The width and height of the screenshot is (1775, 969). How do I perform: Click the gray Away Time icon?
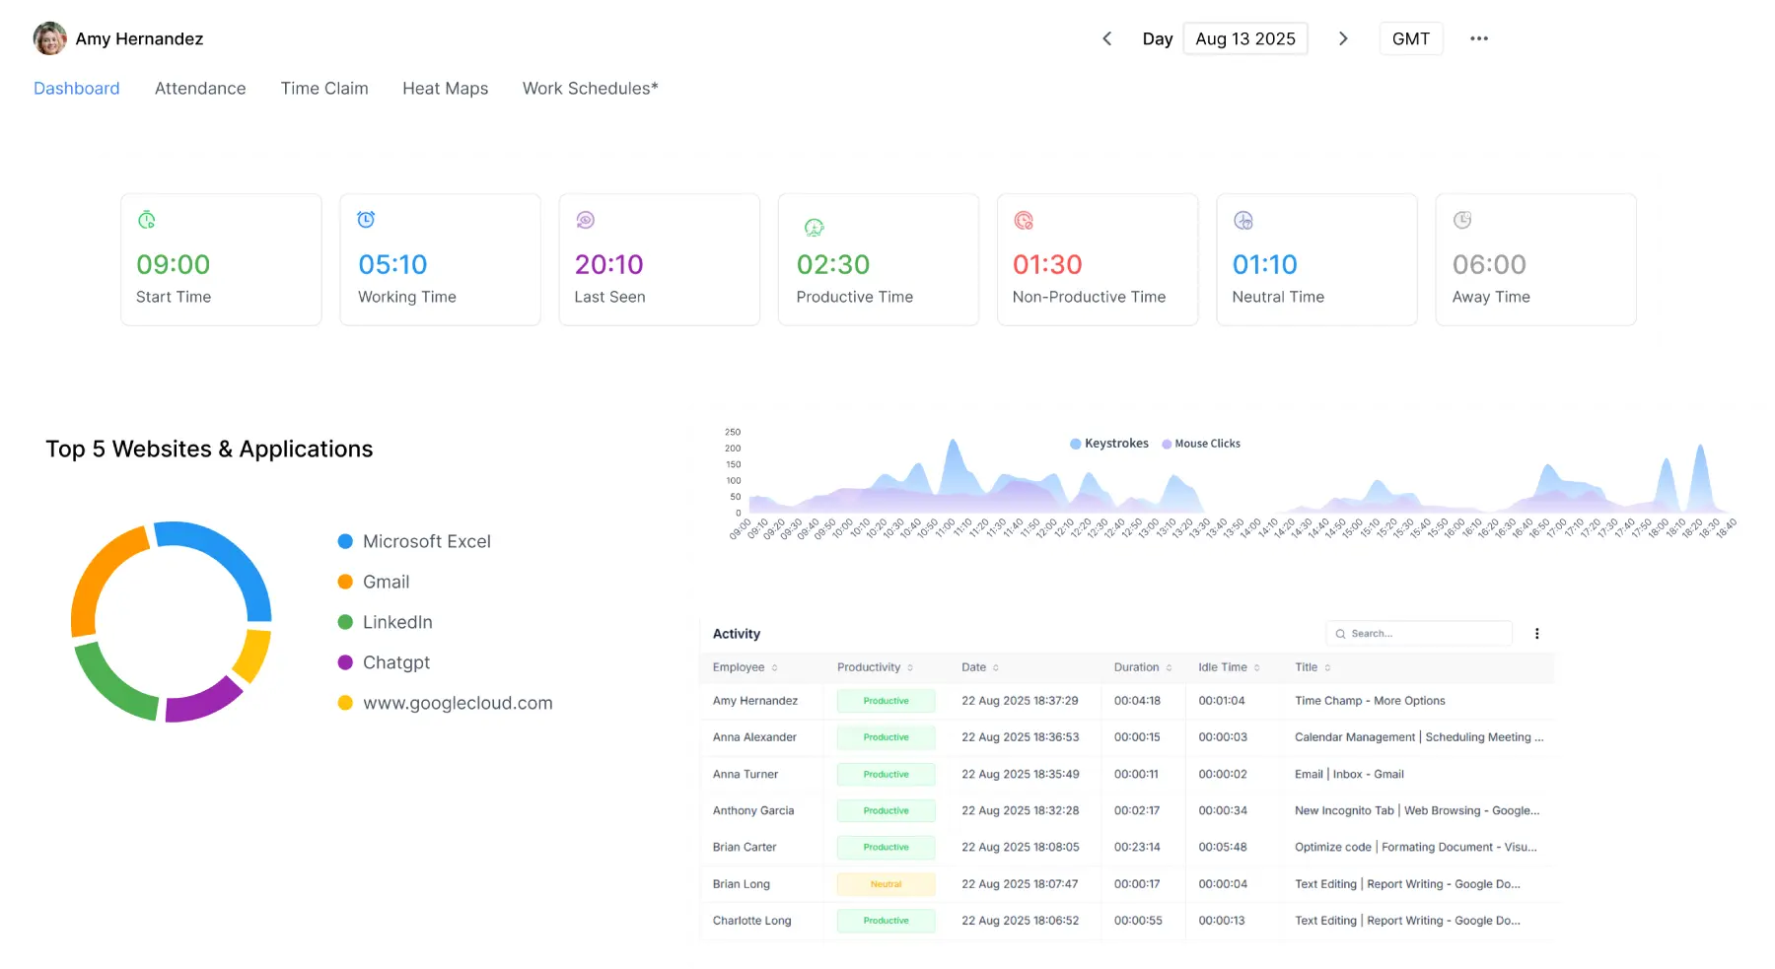(x=1462, y=220)
